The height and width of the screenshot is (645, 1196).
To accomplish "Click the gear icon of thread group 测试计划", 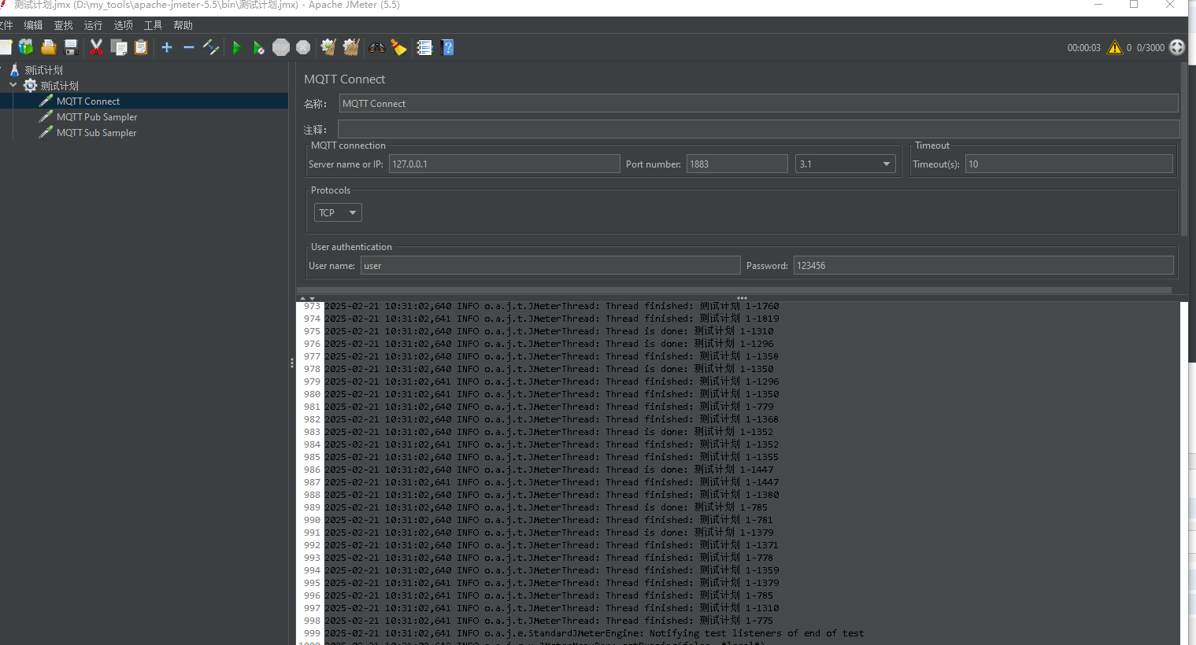I will click(30, 85).
